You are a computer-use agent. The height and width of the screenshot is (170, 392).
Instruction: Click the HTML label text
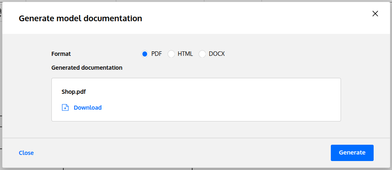[185, 54]
